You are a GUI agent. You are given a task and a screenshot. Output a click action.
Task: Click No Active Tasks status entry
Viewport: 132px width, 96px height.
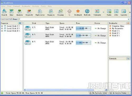[118, 93]
